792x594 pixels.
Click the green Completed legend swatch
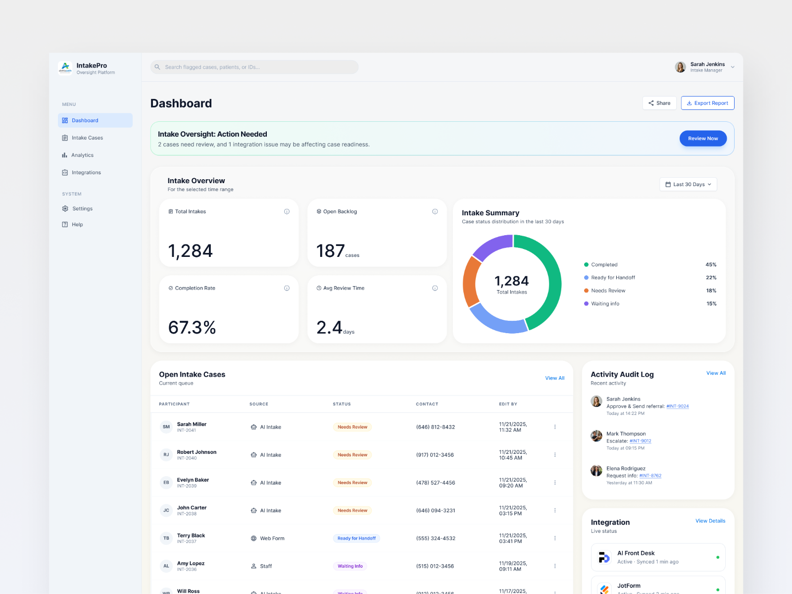pyautogui.click(x=587, y=265)
